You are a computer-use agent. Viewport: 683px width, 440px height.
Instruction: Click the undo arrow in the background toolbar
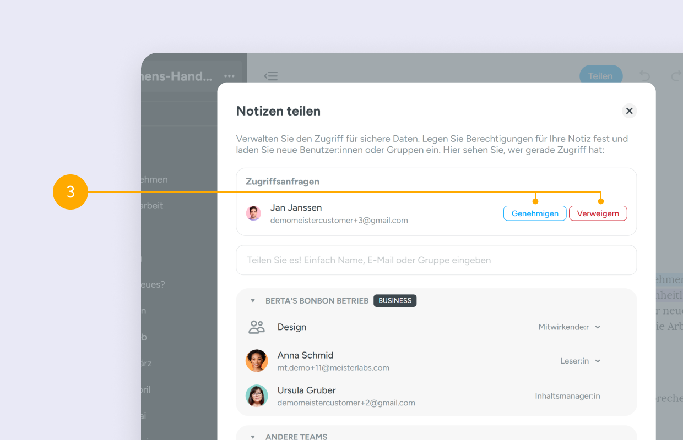point(644,76)
